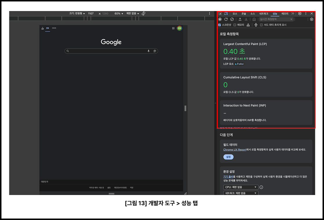Viewport: 324px width, 220px height.
Task: Click the viewport width field 1107
Action: point(91,13)
